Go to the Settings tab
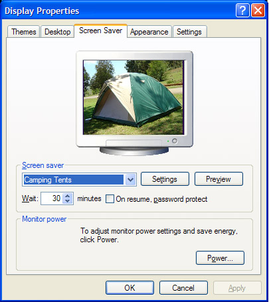The width and height of the screenshot is (269, 302). (189, 32)
